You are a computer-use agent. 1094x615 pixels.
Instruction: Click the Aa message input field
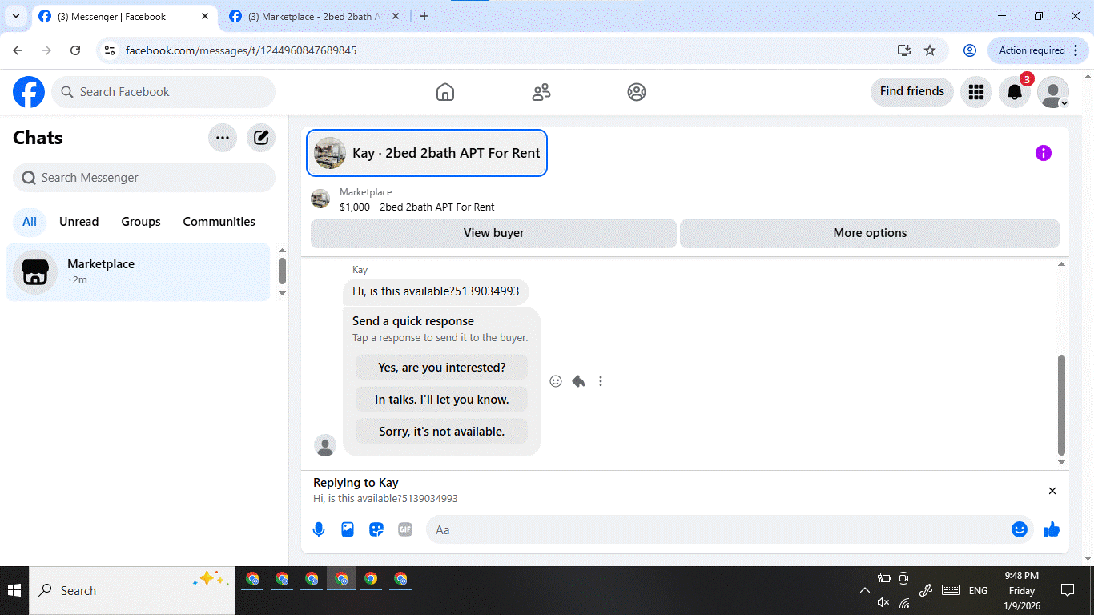click(721, 529)
